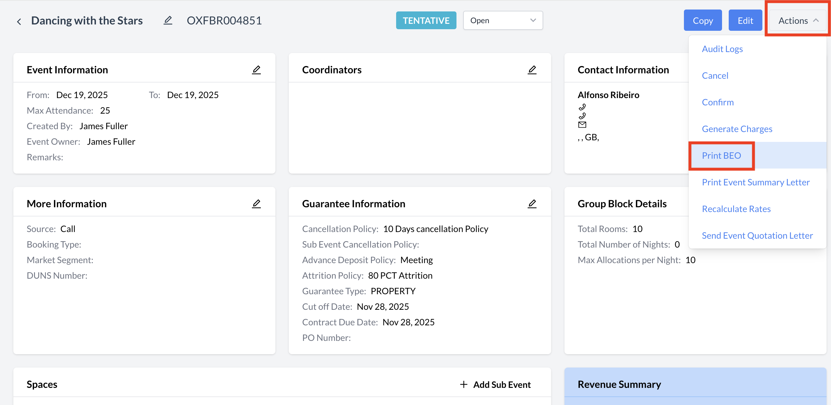Click the back arrow beside event title

(19, 21)
